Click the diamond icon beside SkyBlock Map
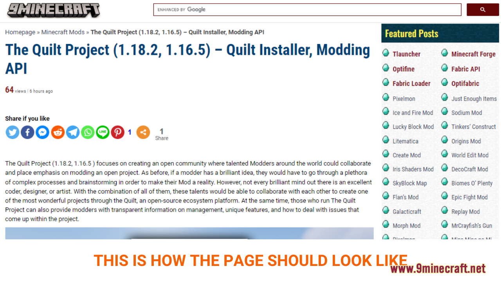This screenshot has height=282, width=501. click(x=386, y=182)
